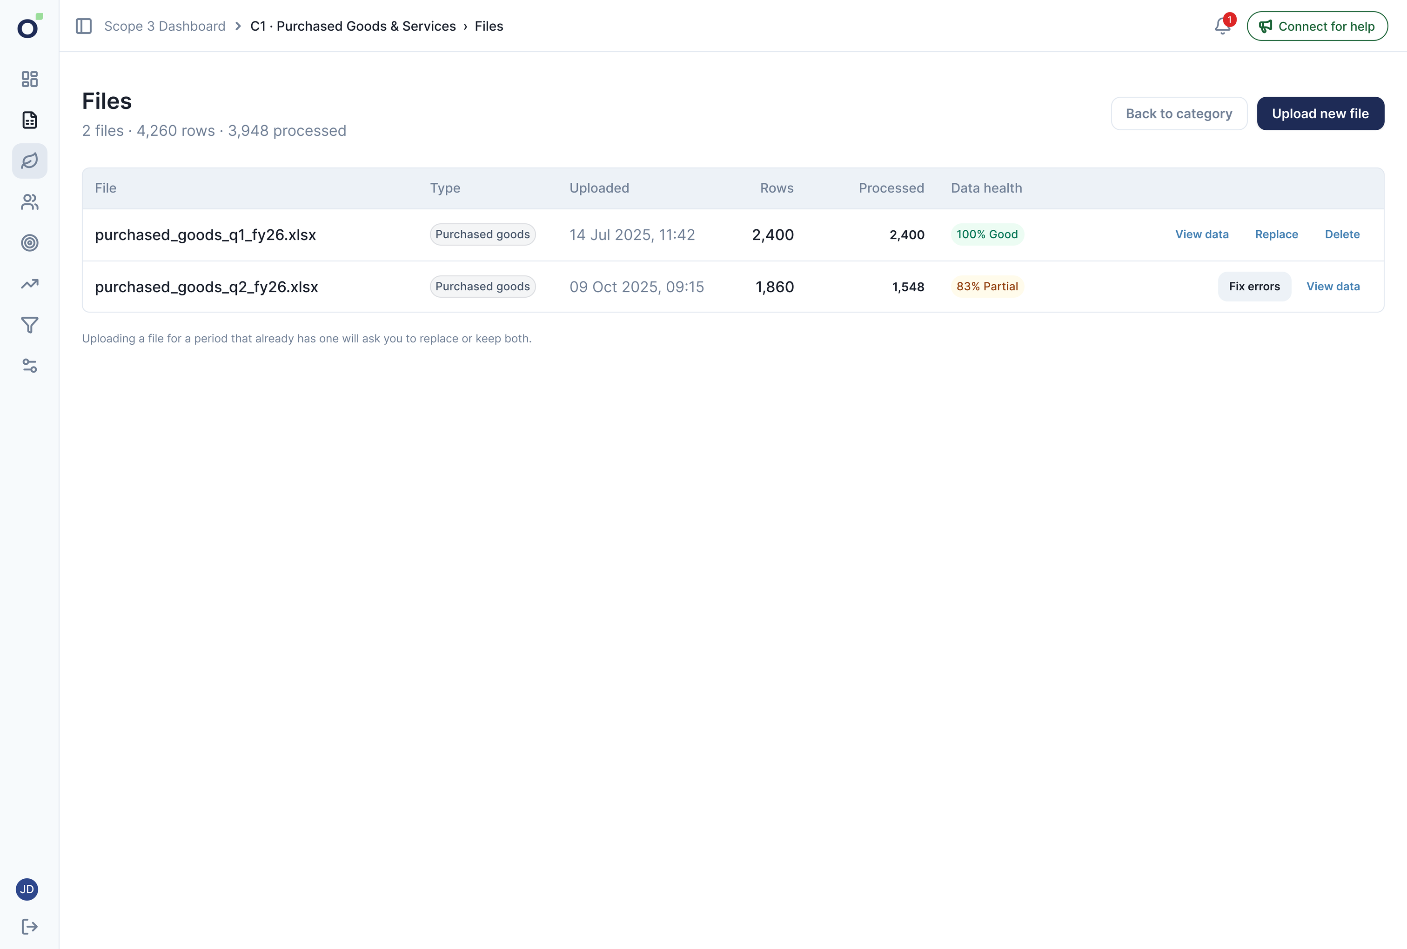
Task: Click the Uploaded column header
Action: [599, 188]
